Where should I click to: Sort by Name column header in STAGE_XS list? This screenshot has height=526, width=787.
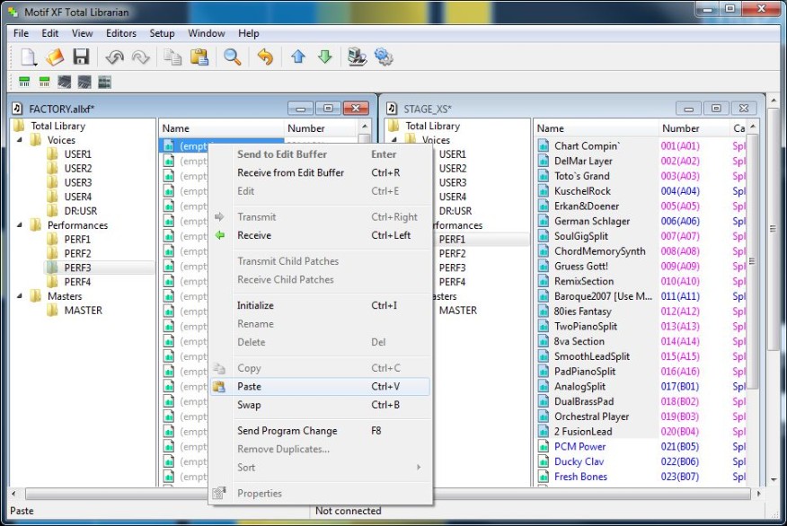coord(596,128)
